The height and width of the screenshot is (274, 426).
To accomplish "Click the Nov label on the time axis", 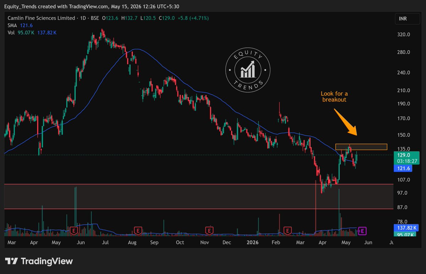I will (x=204, y=243).
